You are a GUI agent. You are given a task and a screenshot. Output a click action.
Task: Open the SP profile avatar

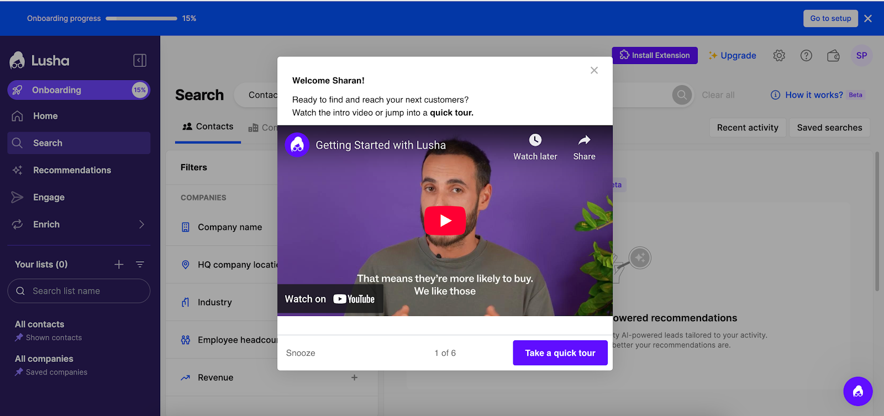861,55
